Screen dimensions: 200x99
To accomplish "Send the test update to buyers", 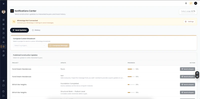I will pos(187,77).
